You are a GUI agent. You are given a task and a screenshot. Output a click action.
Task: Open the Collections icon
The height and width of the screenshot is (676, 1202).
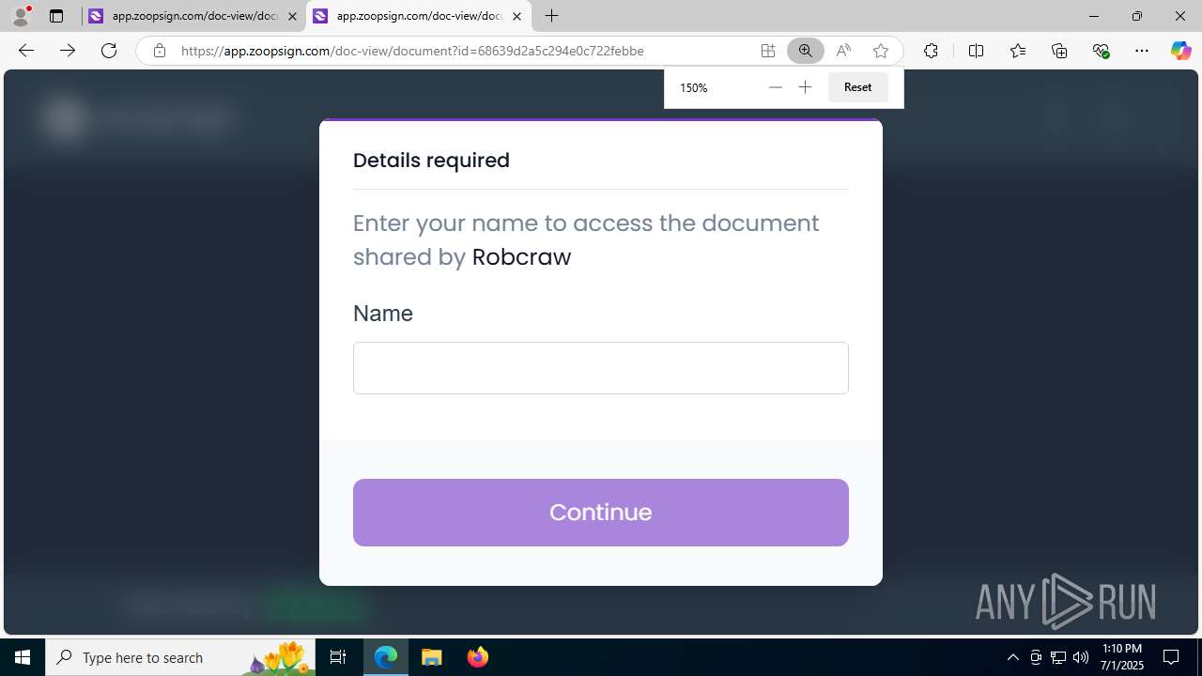[x=1059, y=51]
